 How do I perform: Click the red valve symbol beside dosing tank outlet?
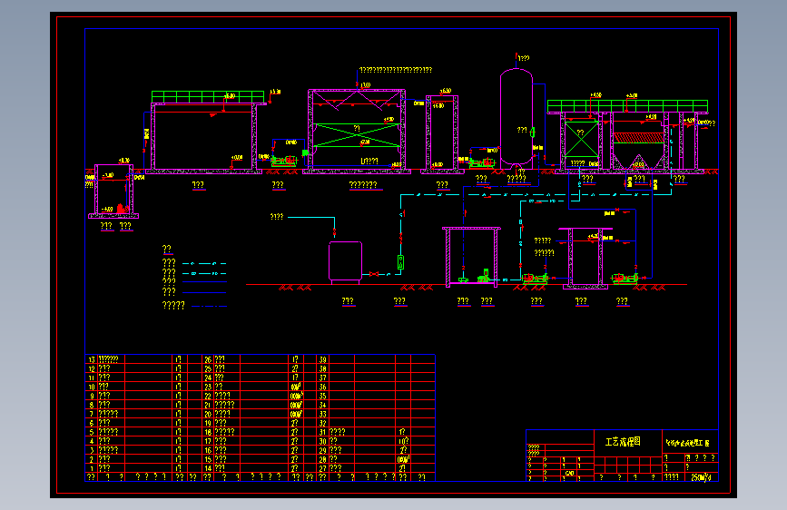pyautogui.click(x=374, y=274)
